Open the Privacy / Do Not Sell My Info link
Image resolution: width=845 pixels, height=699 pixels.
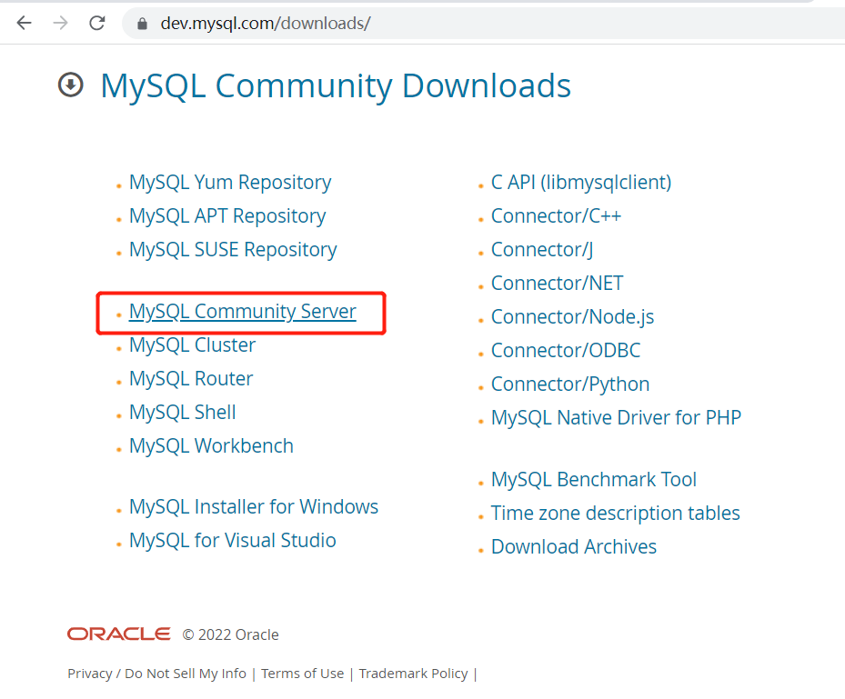156,674
